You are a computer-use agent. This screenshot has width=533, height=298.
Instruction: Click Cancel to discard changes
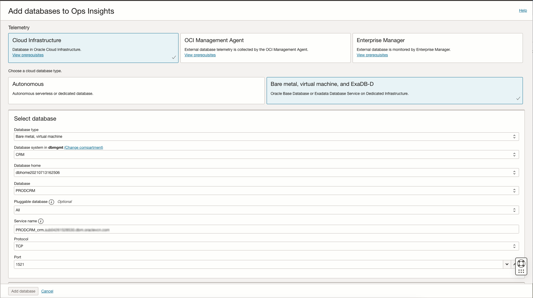[47, 291]
